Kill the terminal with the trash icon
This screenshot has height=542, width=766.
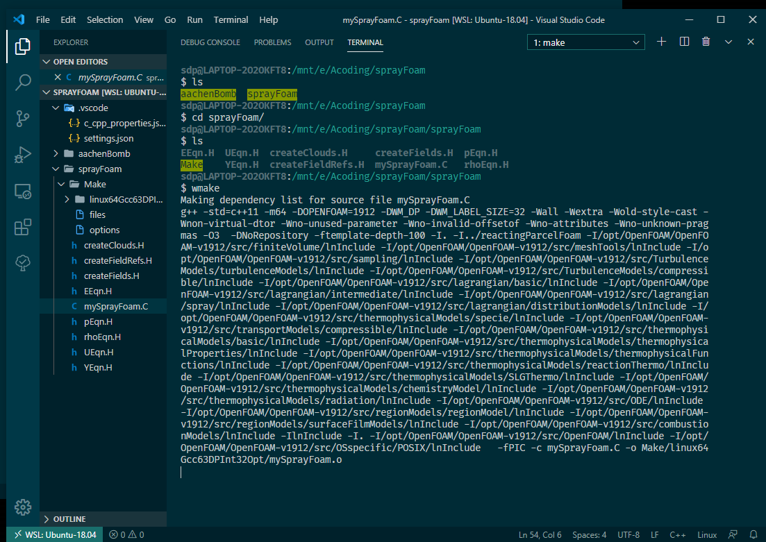[x=706, y=42]
